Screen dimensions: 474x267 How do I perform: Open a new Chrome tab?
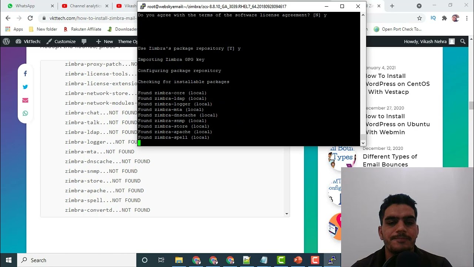[x=392, y=6]
